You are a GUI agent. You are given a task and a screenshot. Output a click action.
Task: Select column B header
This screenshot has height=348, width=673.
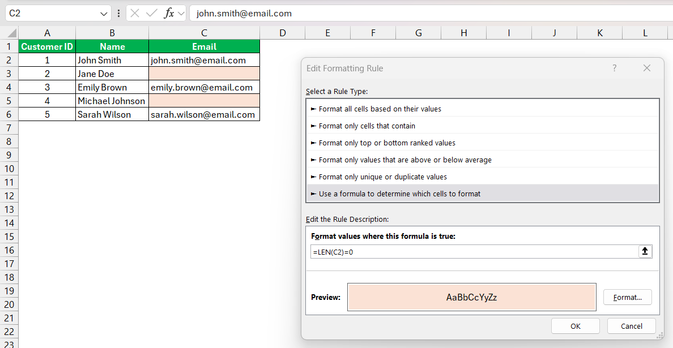click(x=112, y=33)
